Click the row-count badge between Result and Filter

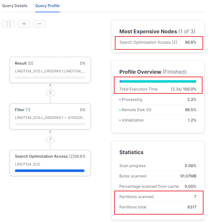(50, 93)
